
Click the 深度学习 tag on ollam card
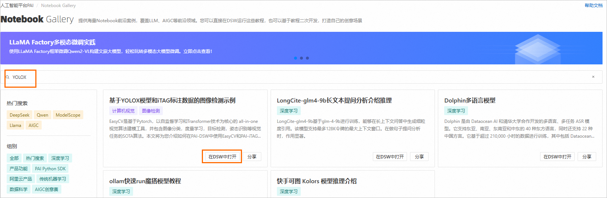click(121, 192)
